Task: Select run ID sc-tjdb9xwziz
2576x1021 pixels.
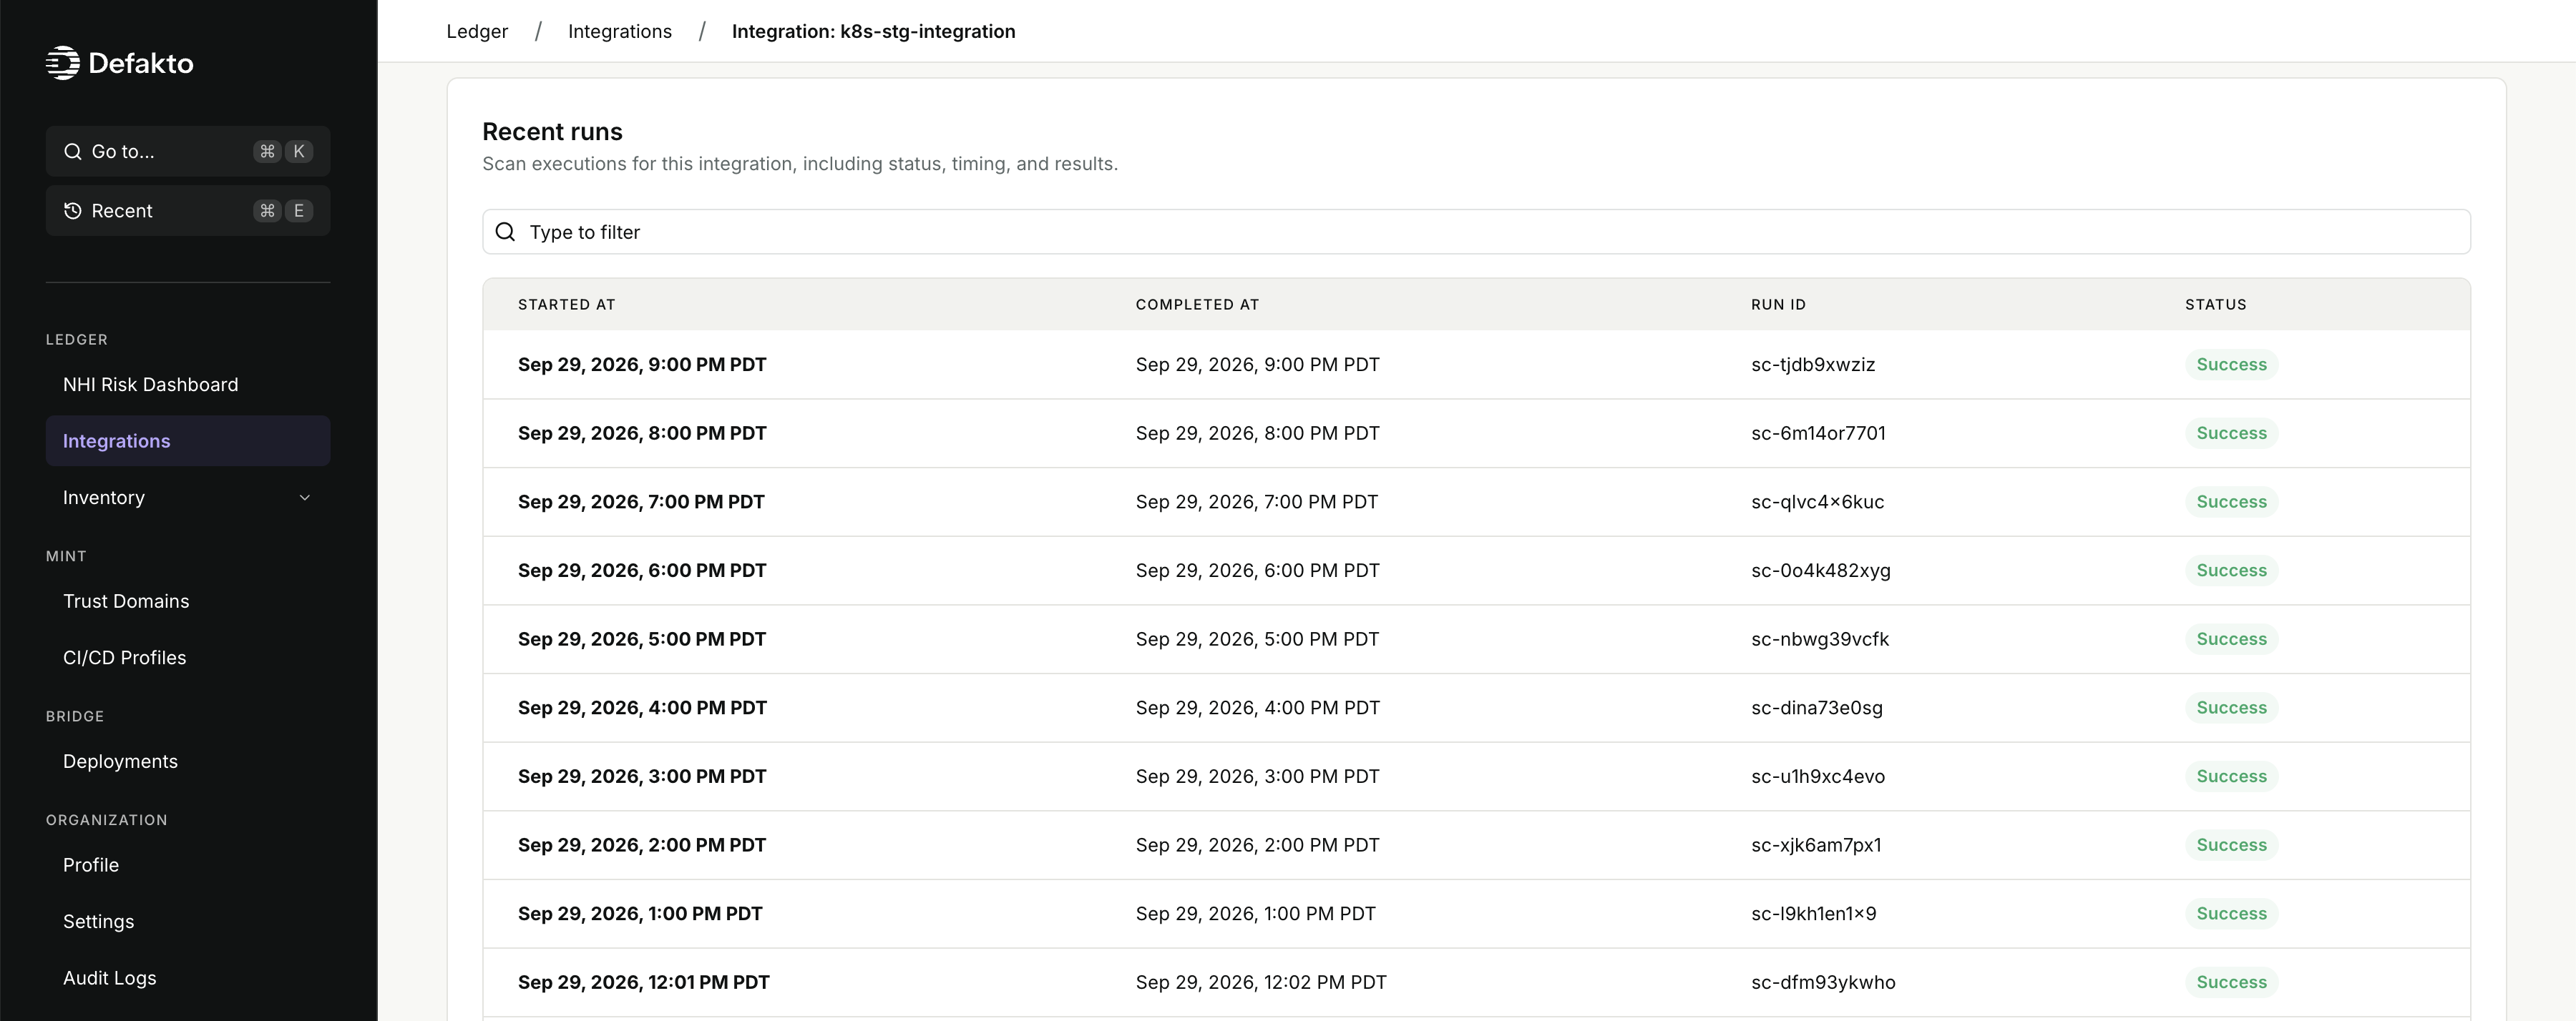Action: coord(1813,365)
